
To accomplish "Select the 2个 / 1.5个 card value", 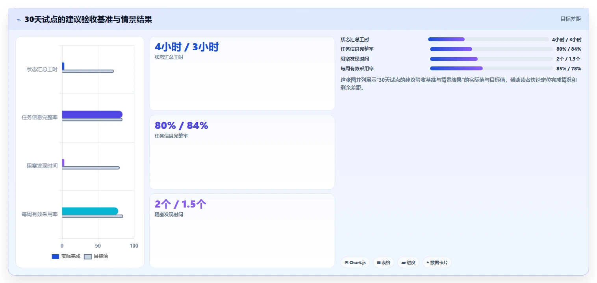I will pos(180,204).
